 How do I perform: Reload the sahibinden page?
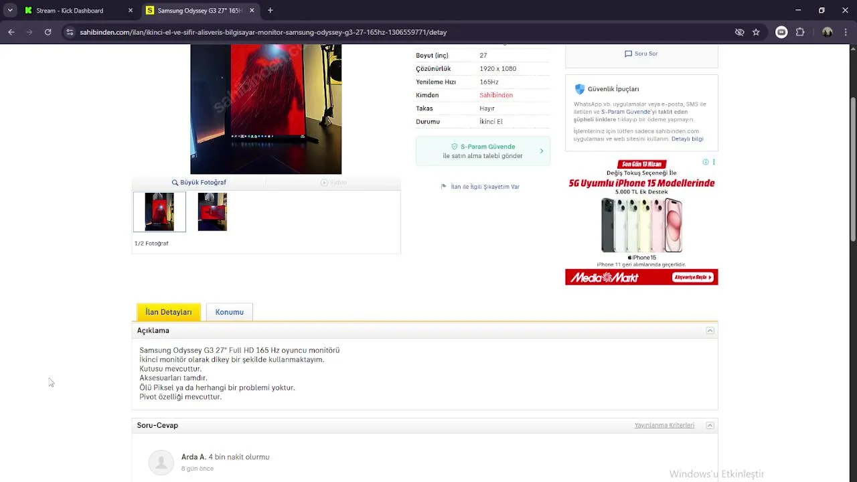pos(48,32)
